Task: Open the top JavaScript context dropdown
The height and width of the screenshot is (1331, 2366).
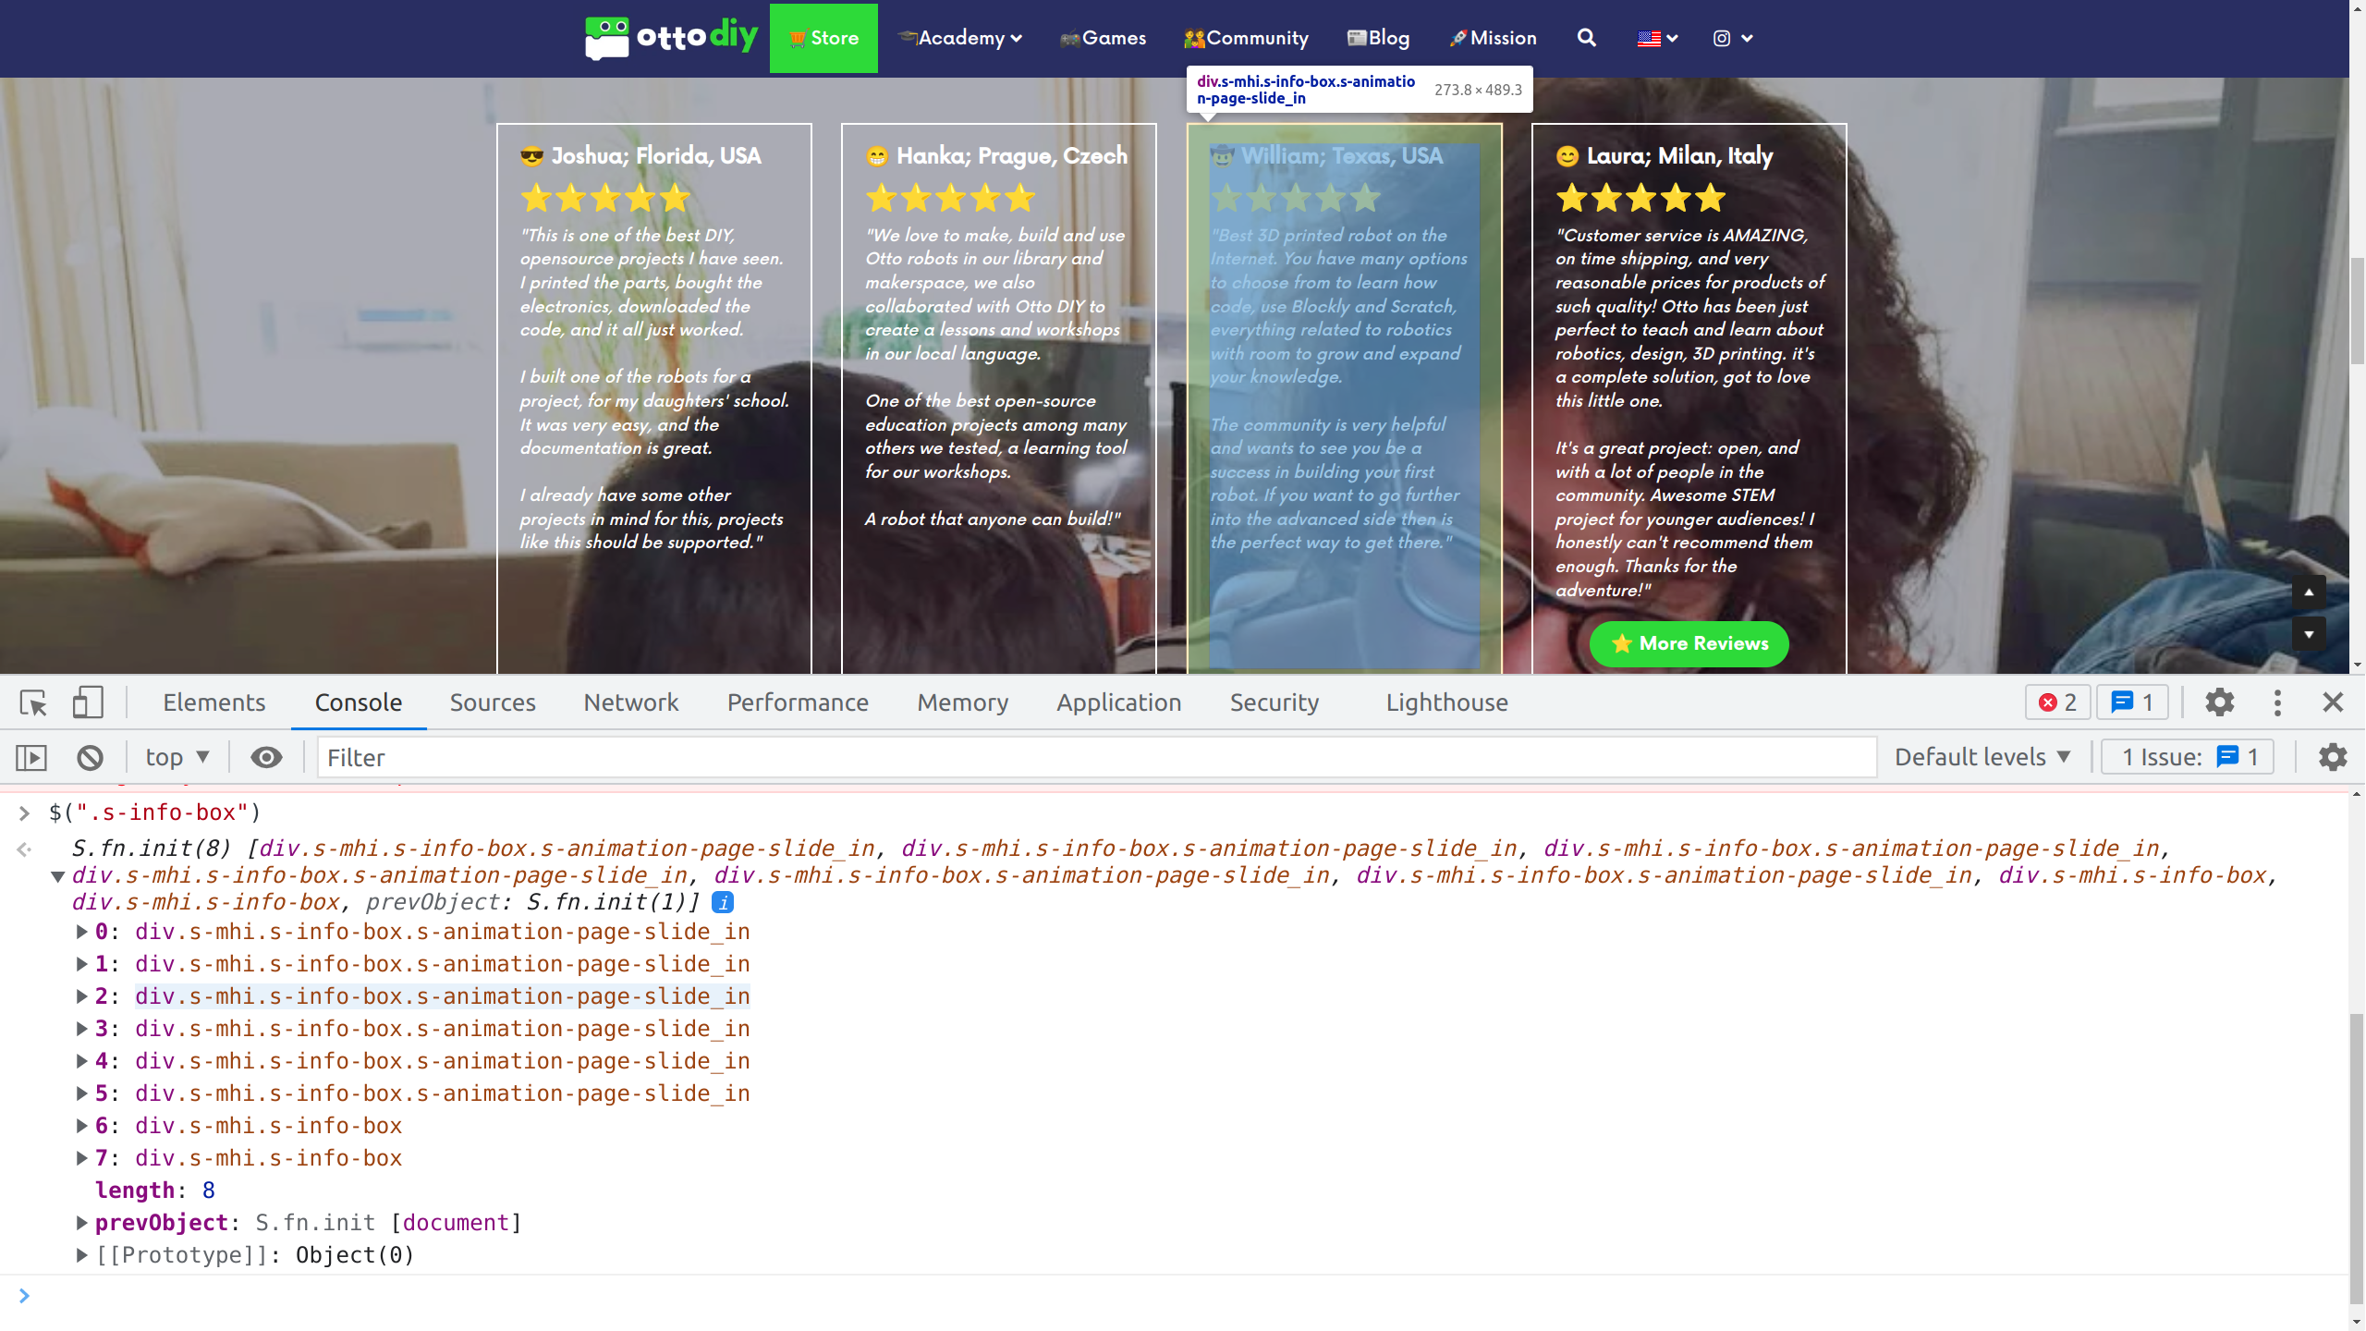Action: point(177,758)
